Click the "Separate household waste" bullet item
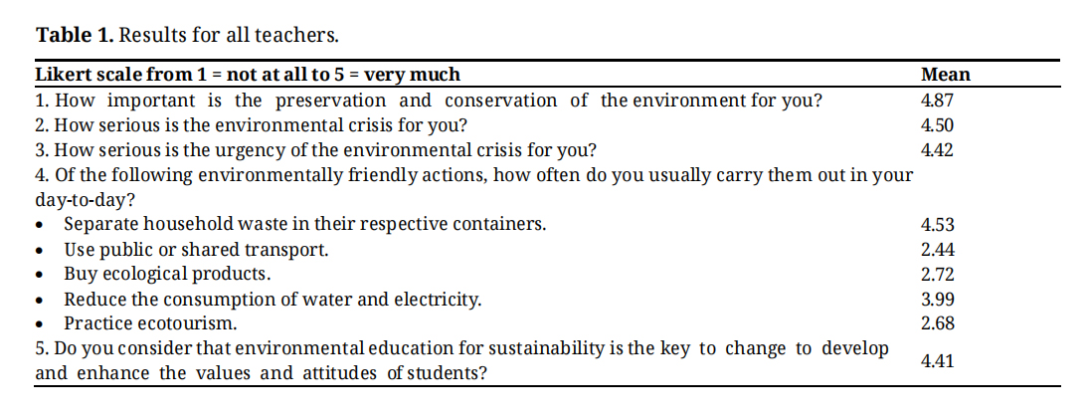This screenshot has height=420, width=1091. 304,224
